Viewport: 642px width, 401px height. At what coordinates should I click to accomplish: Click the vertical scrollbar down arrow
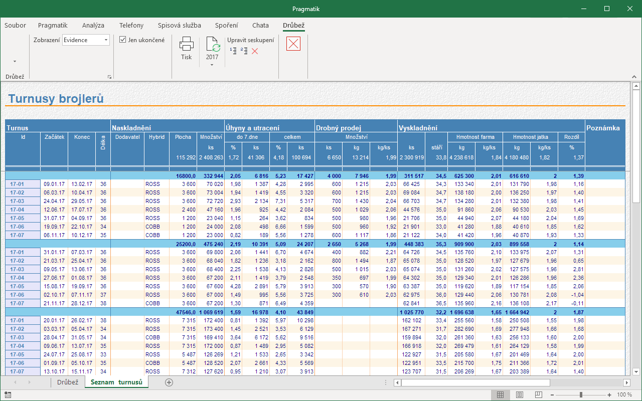point(636,371)
